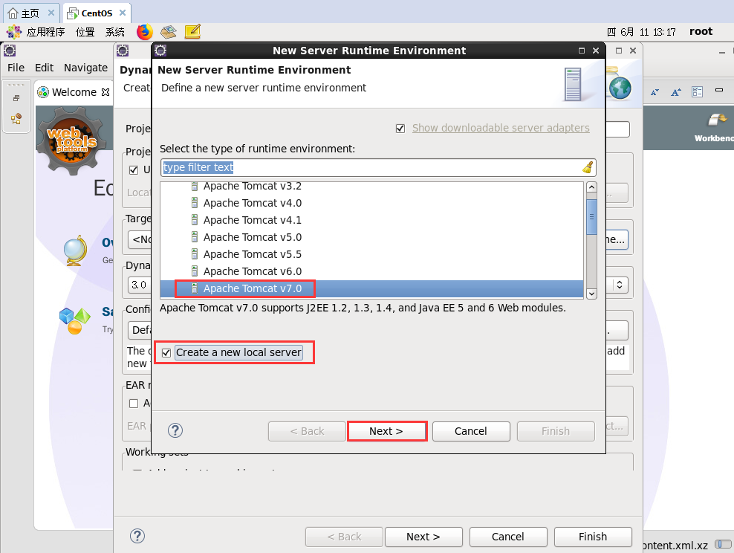Viewport: 734px width, 553px height.
Task: Click the hierarchy icon in left sidebar
Action: pos(16,118)
